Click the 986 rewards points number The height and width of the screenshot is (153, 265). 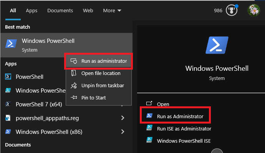coord(218,11)
